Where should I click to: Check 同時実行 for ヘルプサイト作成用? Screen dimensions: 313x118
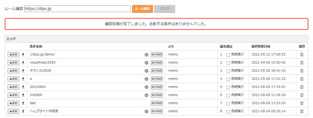(228, 112)
